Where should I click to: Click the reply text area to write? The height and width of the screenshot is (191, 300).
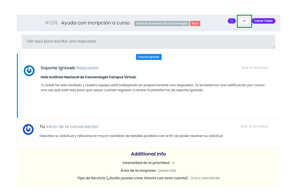click(x=148, y=42)
